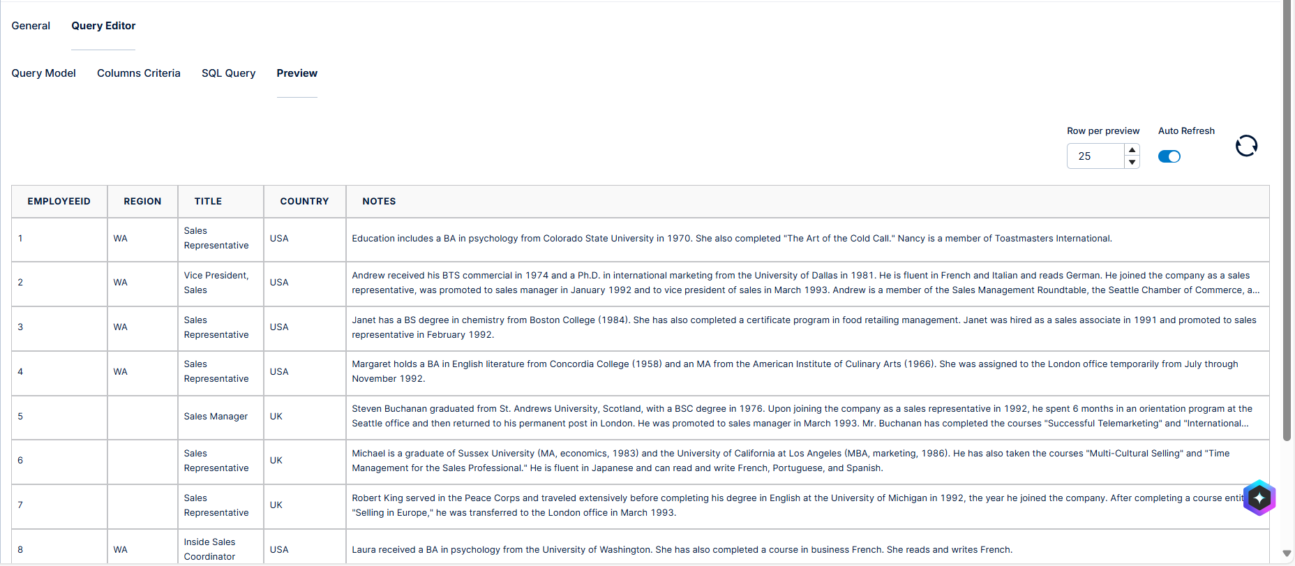Click the NOTES column header
This screenshot has height=566, width=1295.
807,201
